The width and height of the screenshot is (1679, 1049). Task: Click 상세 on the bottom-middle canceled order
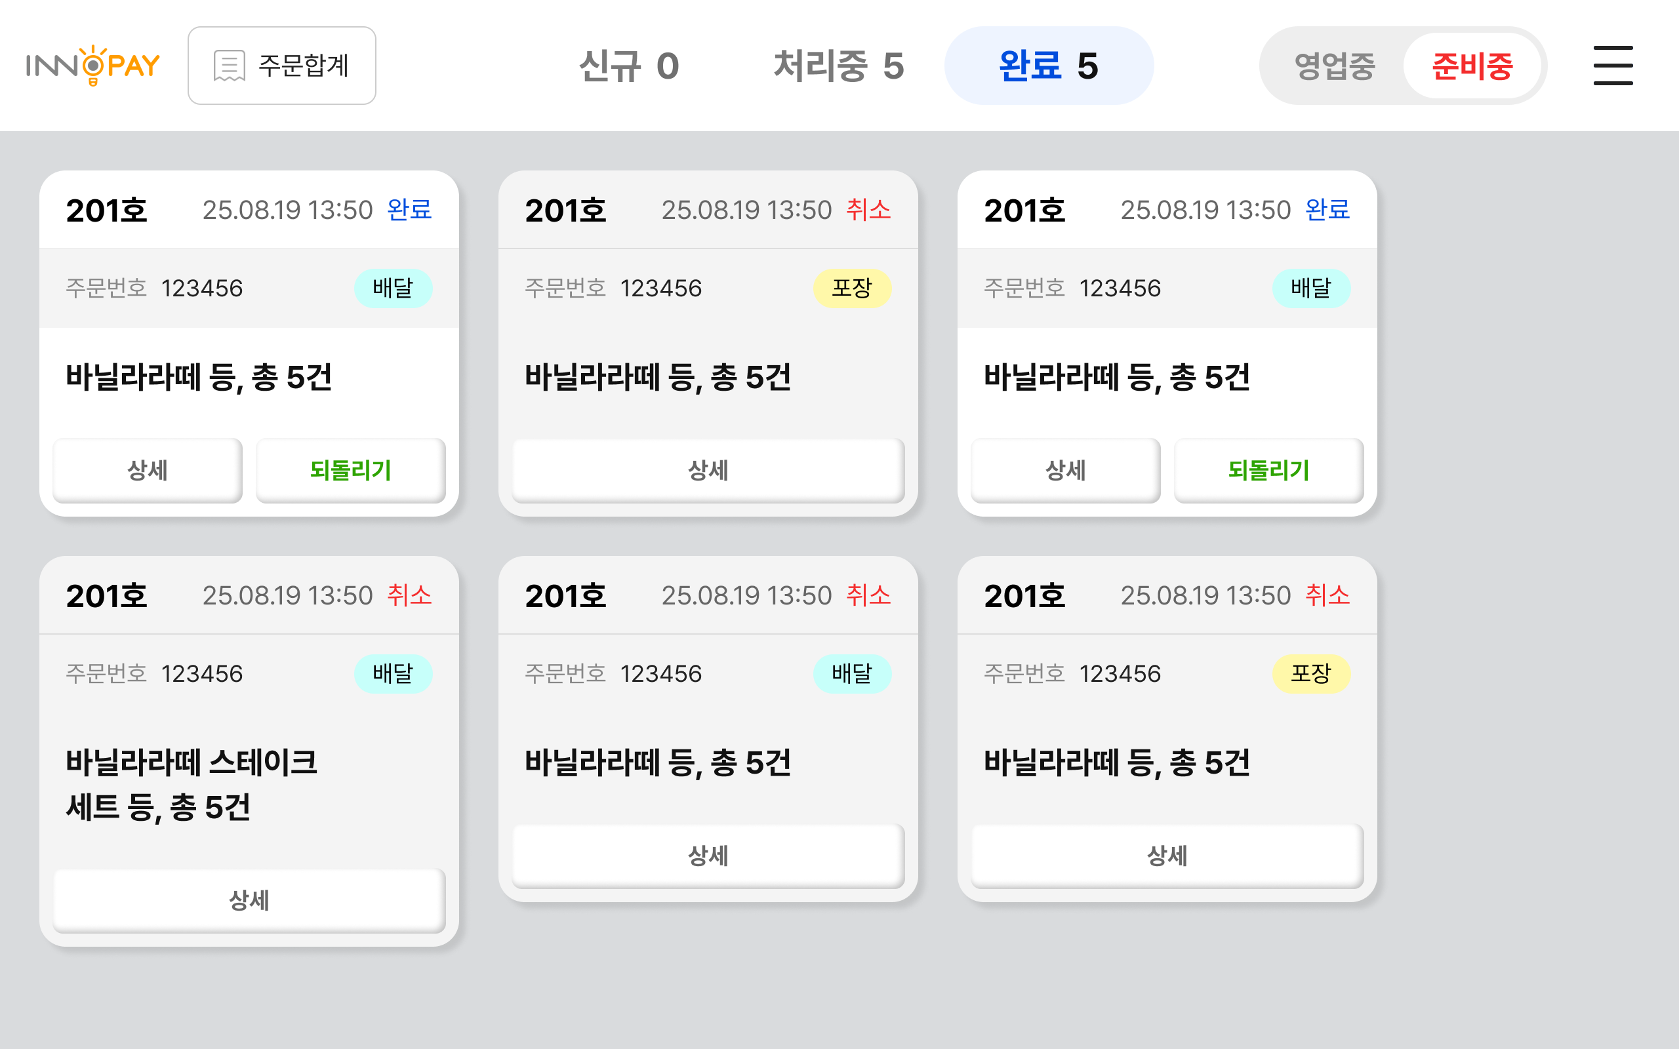pos(707,856)
